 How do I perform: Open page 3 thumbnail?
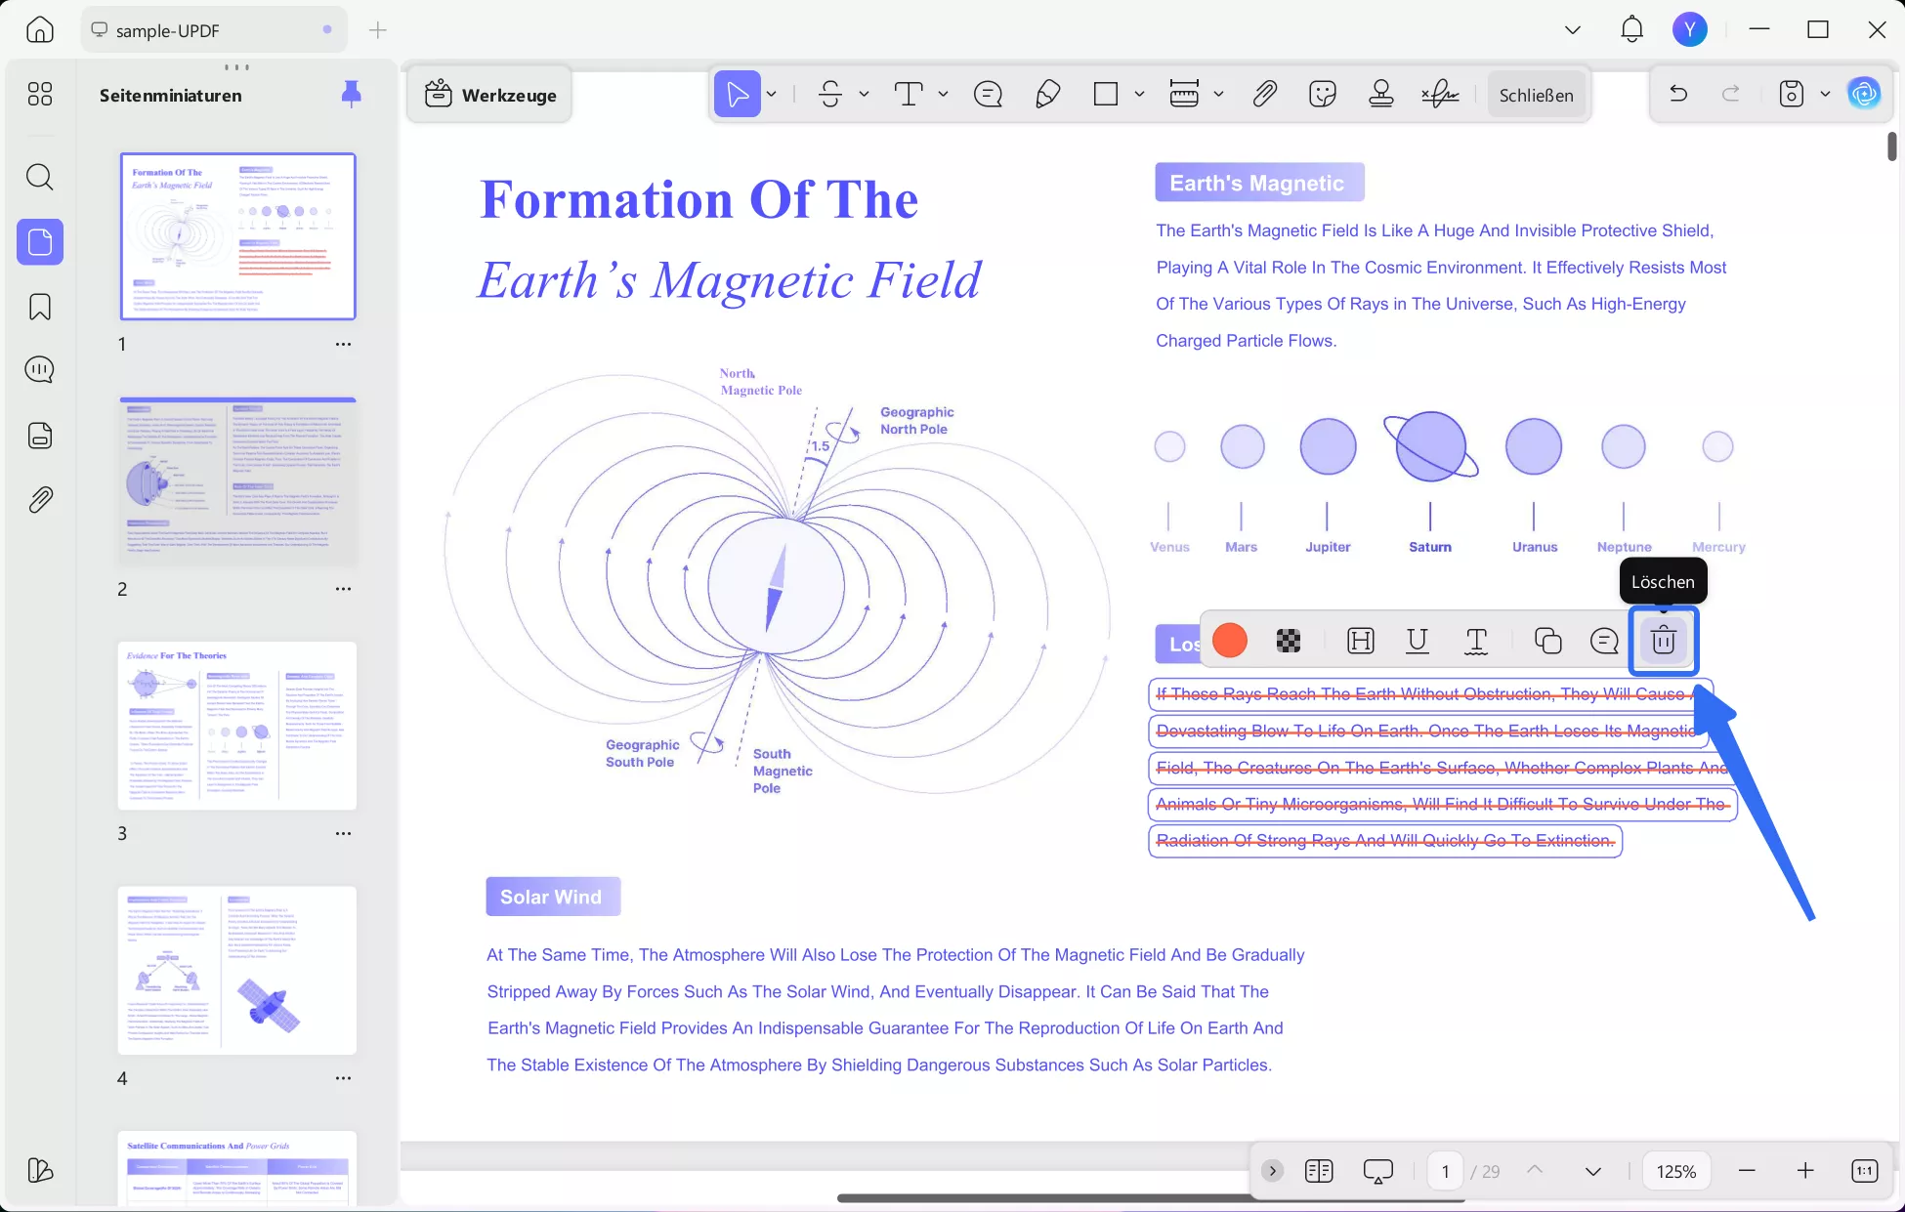click(237, 726)
